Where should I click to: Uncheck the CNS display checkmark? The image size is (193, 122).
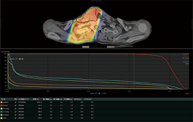[15, 118]
